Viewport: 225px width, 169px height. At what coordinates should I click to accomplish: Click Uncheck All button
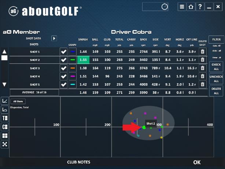click(216, 79)
